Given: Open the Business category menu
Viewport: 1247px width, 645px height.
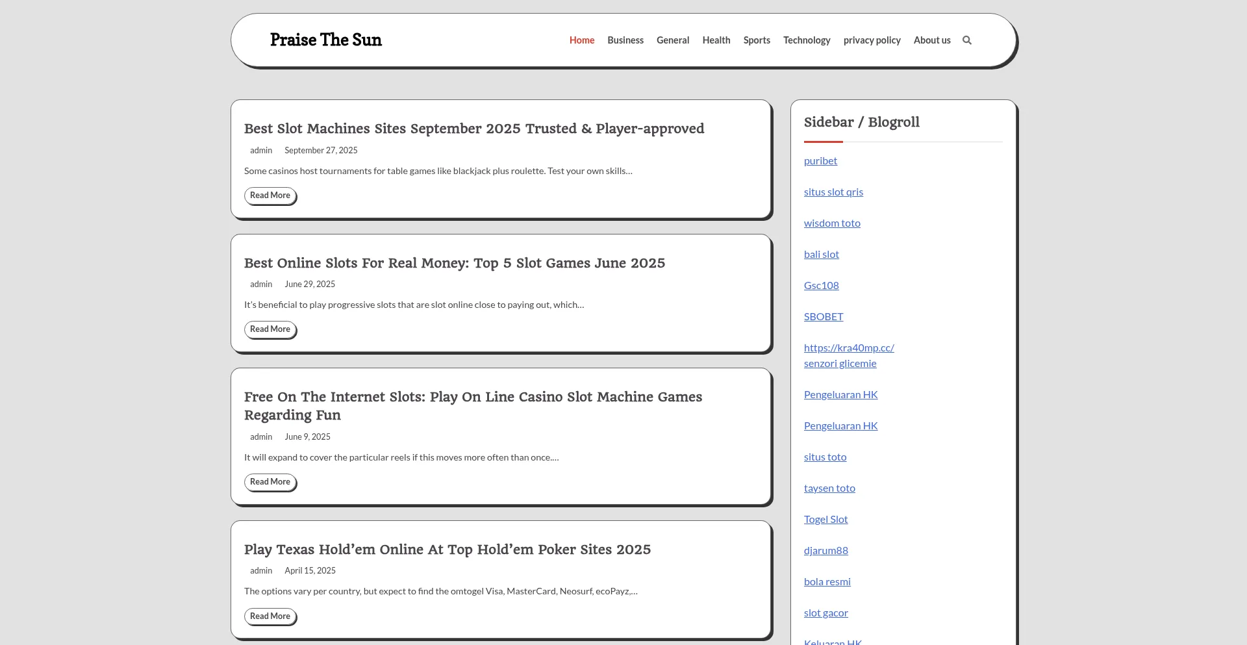Looking at the screenshot, I should [x=625, y=40].
